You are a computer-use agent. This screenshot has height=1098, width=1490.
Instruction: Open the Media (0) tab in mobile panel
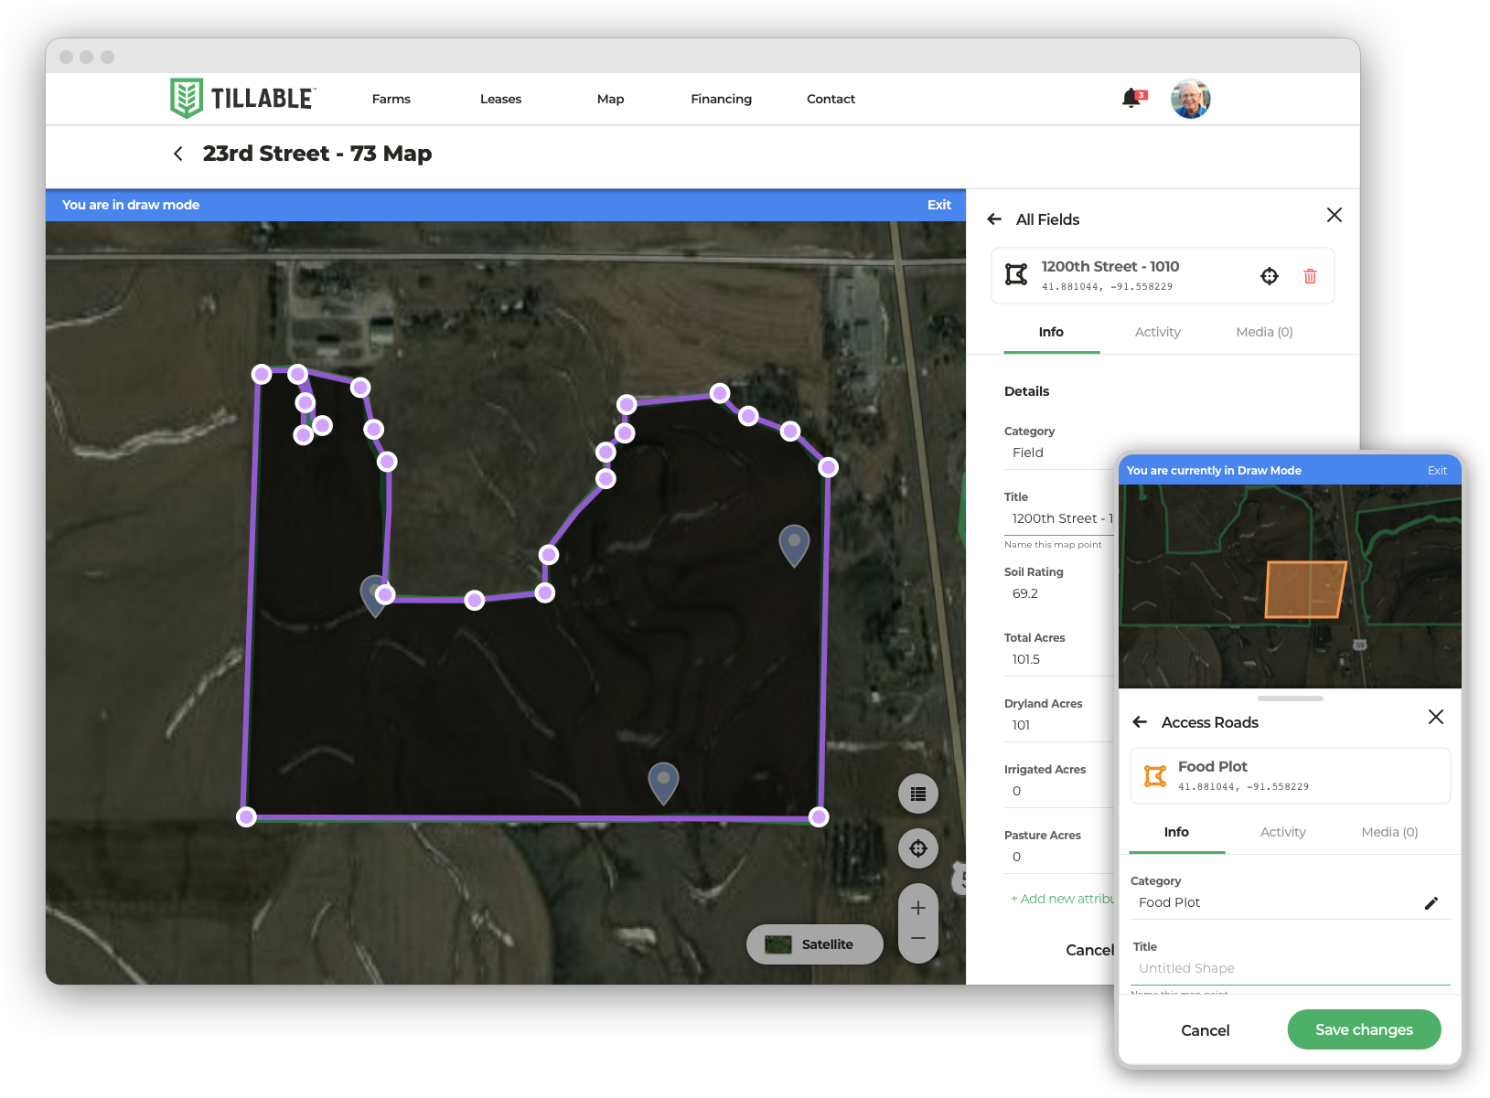[x=1388, y=832]
